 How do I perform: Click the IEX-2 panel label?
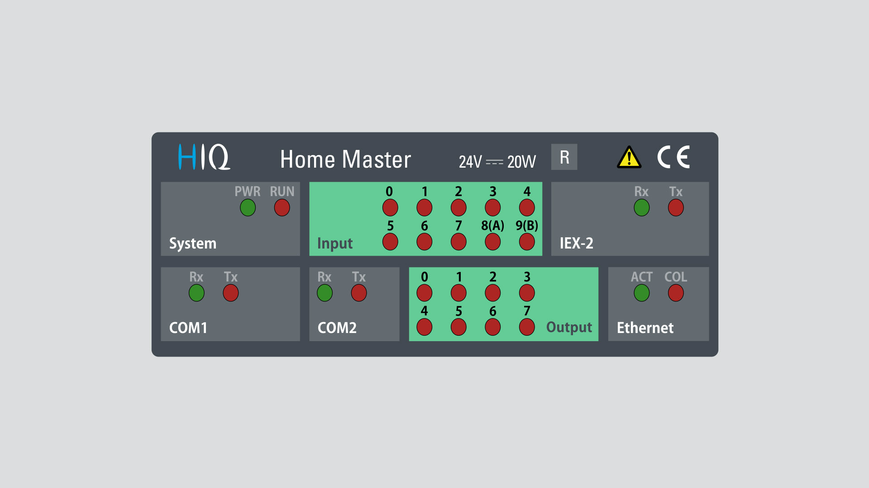[x=576, y=243]
